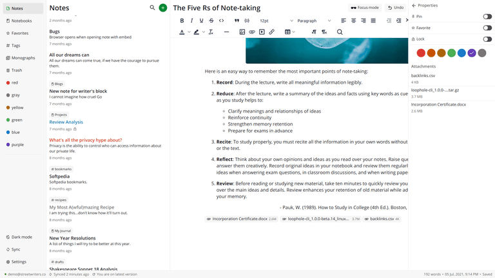Toggle the Favorite switch

coord(487,28)
